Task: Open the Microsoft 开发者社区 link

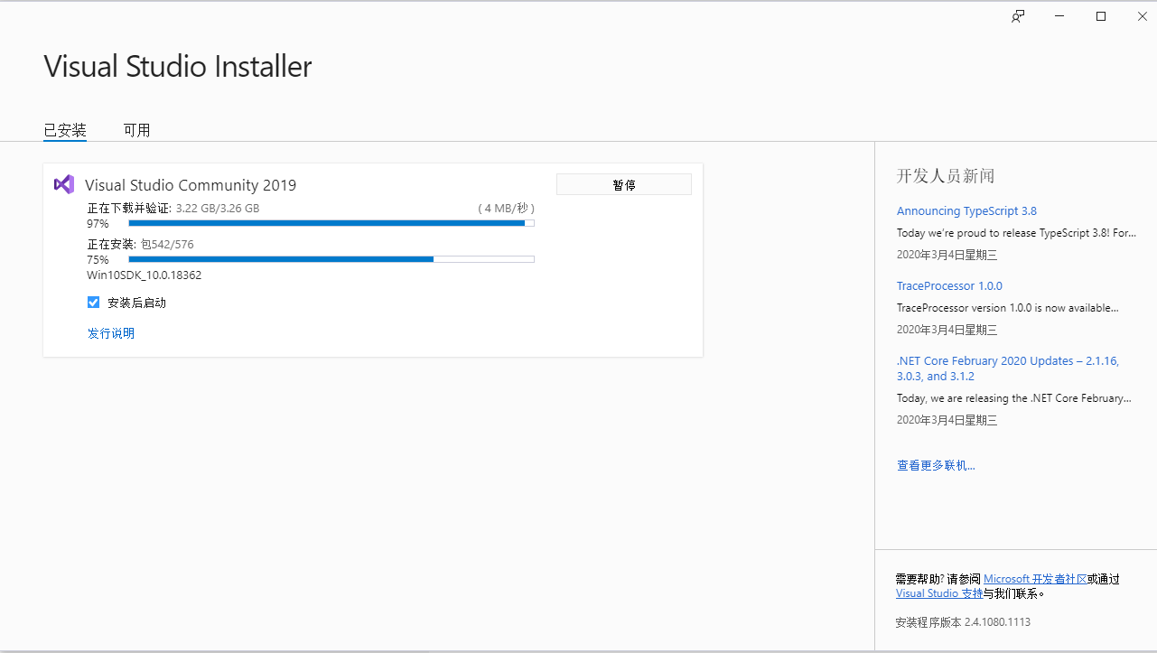Action: 1035,579
